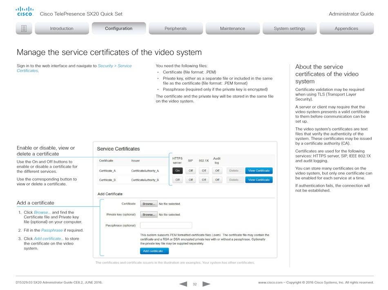Click the Passphrase input field

(x=166, y=226)
